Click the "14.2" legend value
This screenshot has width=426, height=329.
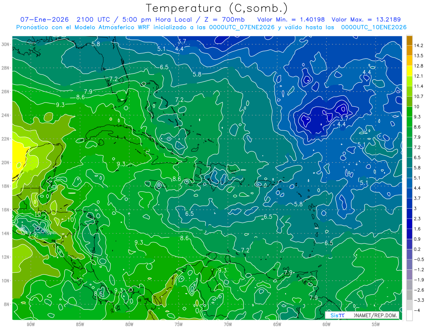pos(419,45)
